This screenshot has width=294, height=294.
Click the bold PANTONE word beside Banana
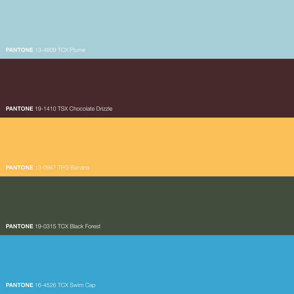[x=20, y=168]
